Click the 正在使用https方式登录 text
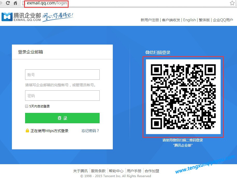 tap(49, 131)
